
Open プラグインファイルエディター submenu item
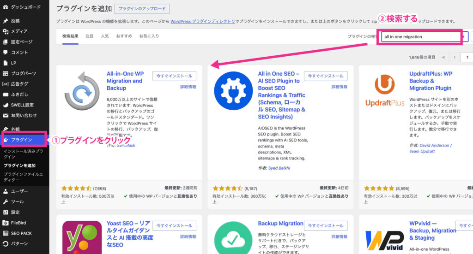click(23, 177)
